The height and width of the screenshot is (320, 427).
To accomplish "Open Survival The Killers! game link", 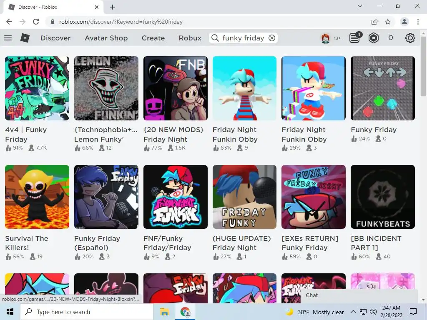I will coord(27,243).
